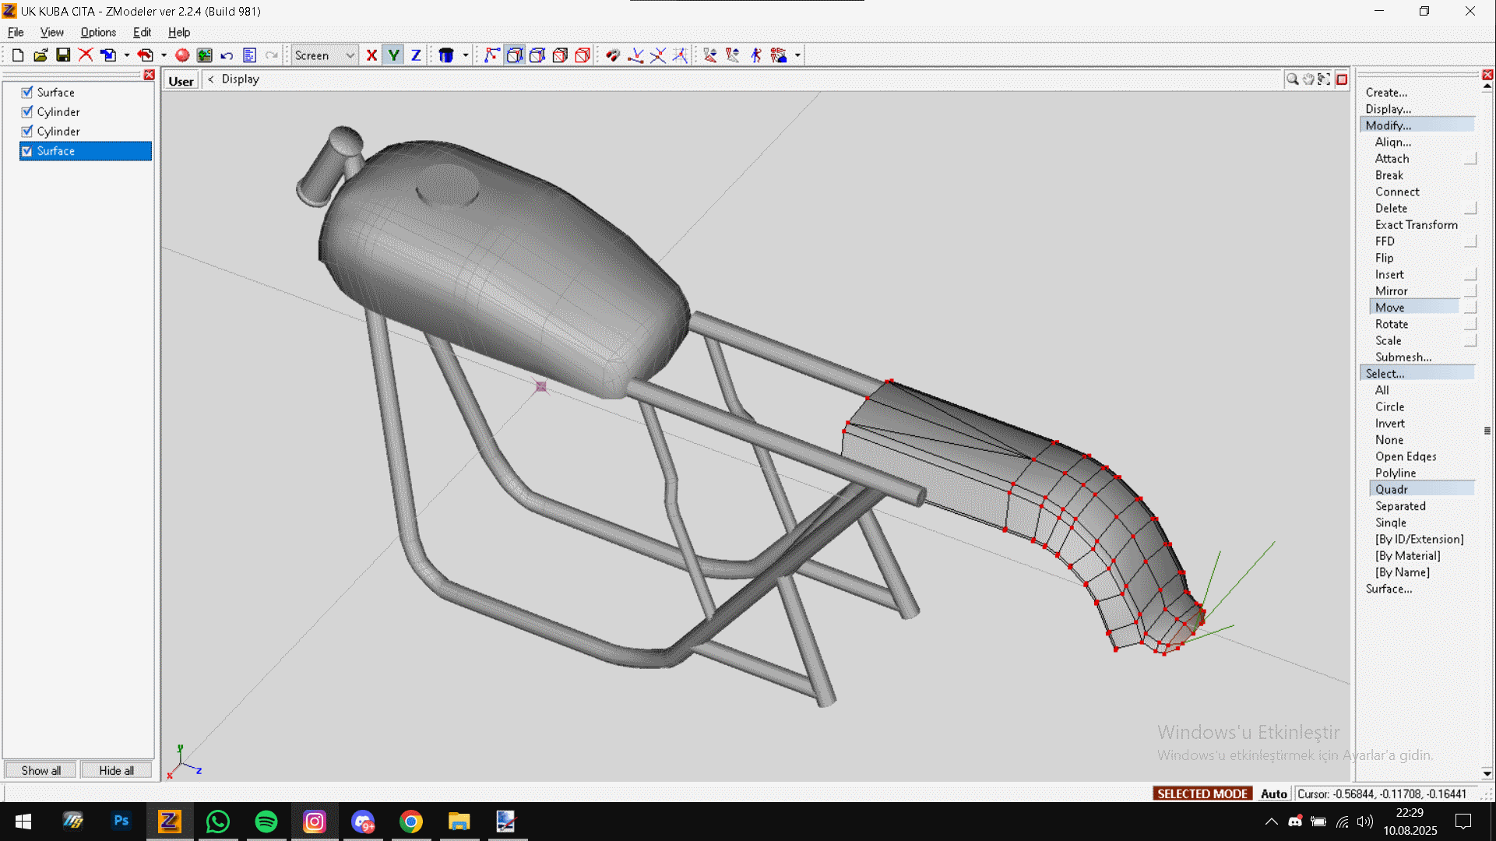Click SELECTED MODE indicator in status bar
Screen dimensions: 1496x841
tap(1202, 793)
